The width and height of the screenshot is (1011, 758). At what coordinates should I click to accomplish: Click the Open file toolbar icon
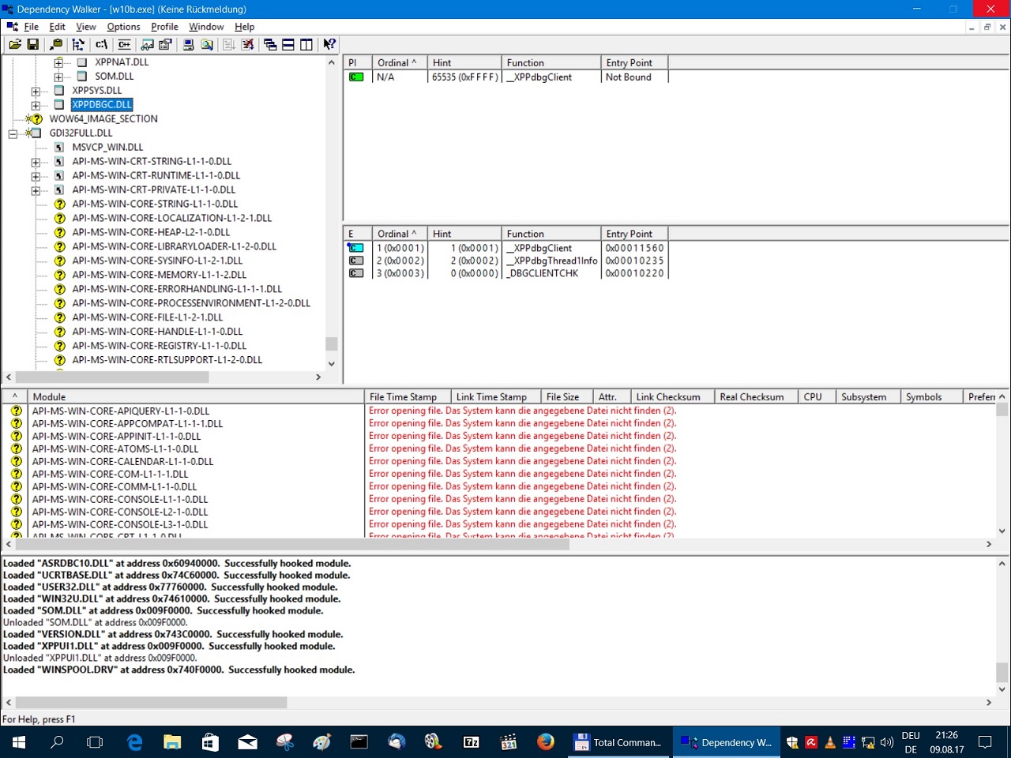tap(15, 44)
